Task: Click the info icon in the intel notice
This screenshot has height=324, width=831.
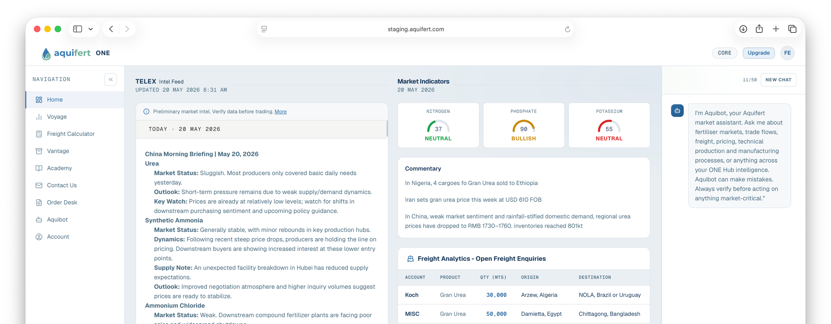Action: [146, 112]
